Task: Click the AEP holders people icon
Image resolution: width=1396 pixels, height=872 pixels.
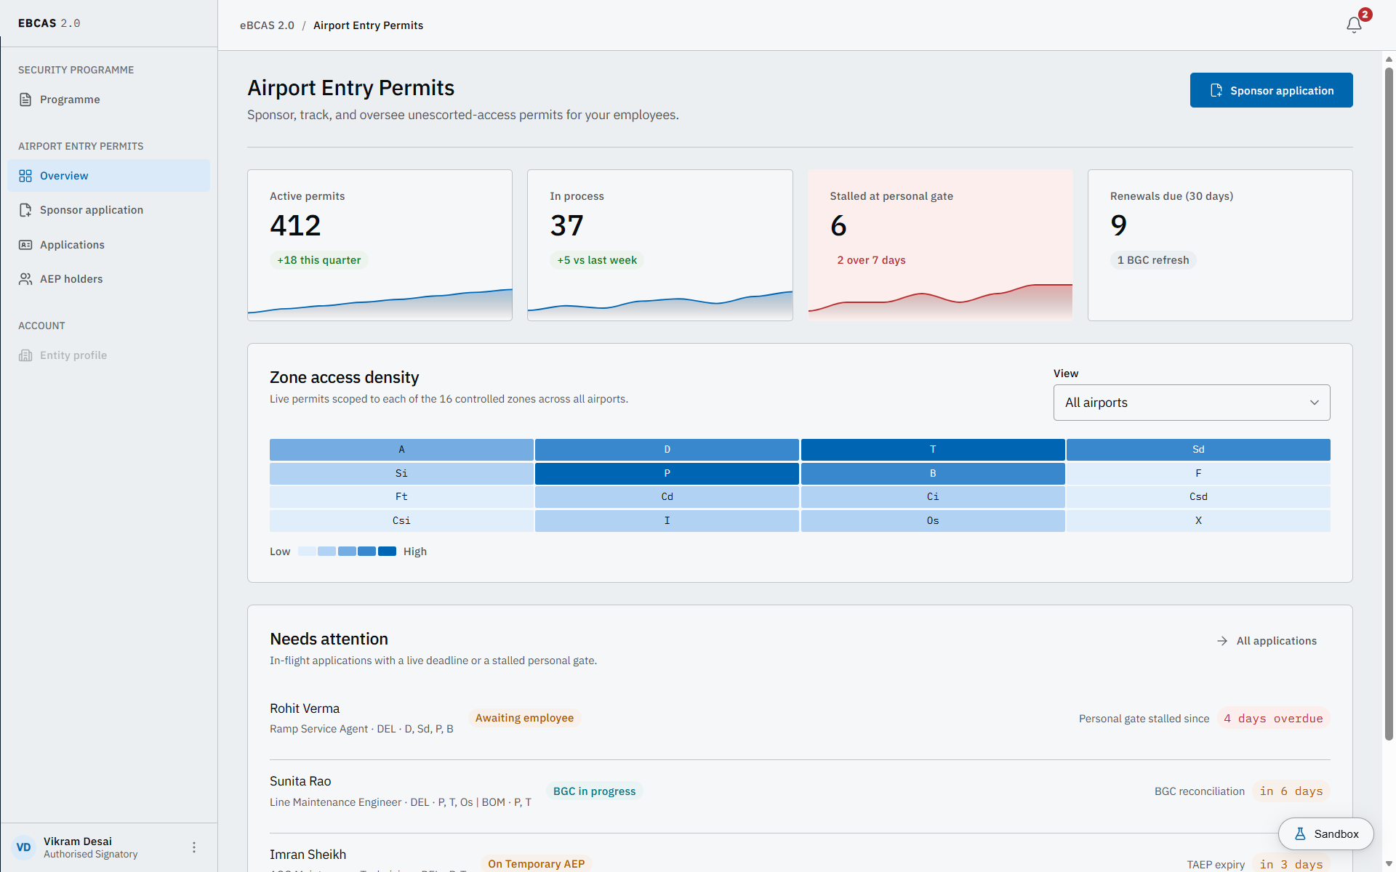Action: [25, 279]
